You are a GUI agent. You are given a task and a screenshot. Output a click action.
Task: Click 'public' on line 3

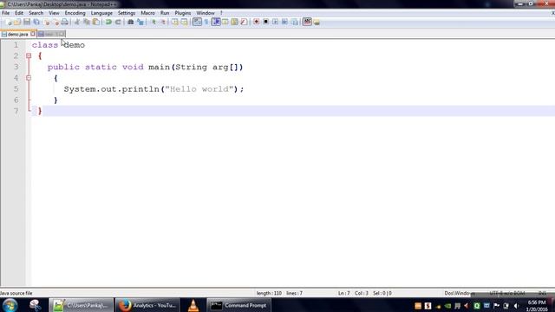tap(63, 67)
